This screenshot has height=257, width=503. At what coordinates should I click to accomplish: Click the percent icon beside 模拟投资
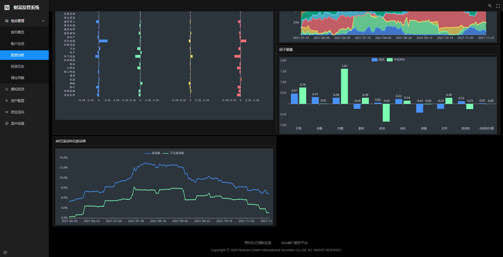click(7, 89)
